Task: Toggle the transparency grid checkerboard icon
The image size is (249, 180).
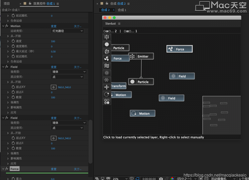Action: point(206,178)
